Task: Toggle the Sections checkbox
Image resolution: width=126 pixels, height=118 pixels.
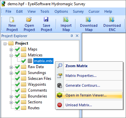Action: coord(17,102)
